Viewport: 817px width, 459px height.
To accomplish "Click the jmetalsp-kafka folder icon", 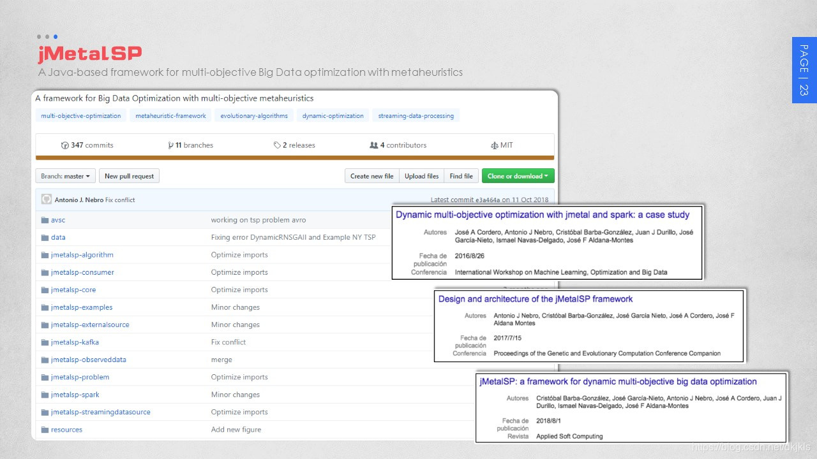I will coord(45,342).
